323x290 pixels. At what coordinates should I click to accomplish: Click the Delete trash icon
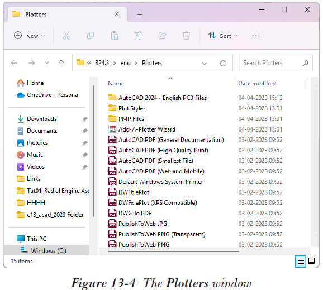186,36
